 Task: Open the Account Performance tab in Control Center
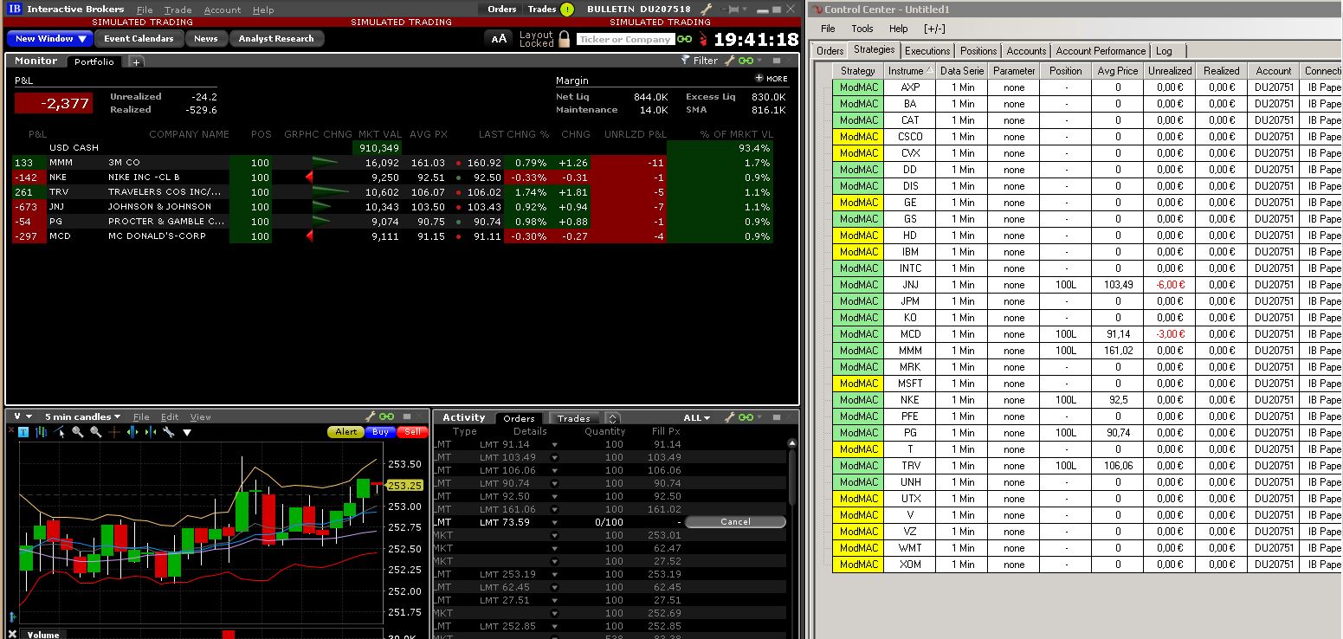pos(1101,51)
